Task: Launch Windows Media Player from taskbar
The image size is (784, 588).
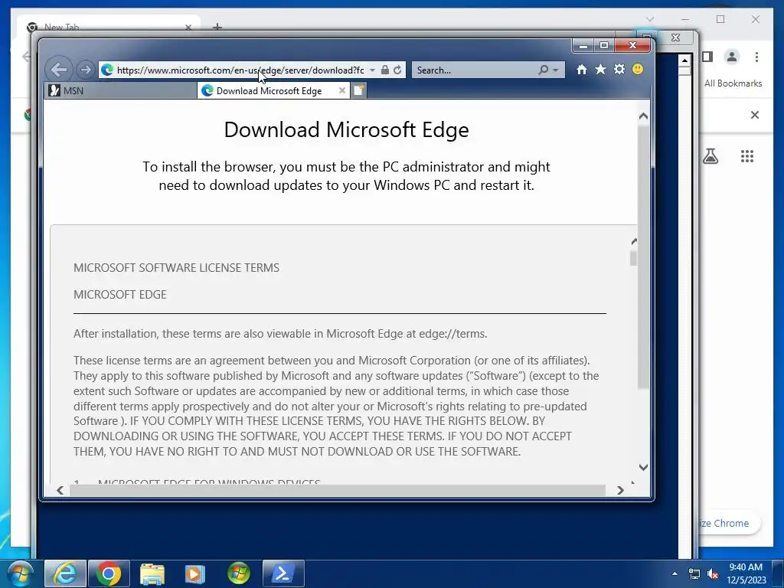Action: (x=195, y=574)
